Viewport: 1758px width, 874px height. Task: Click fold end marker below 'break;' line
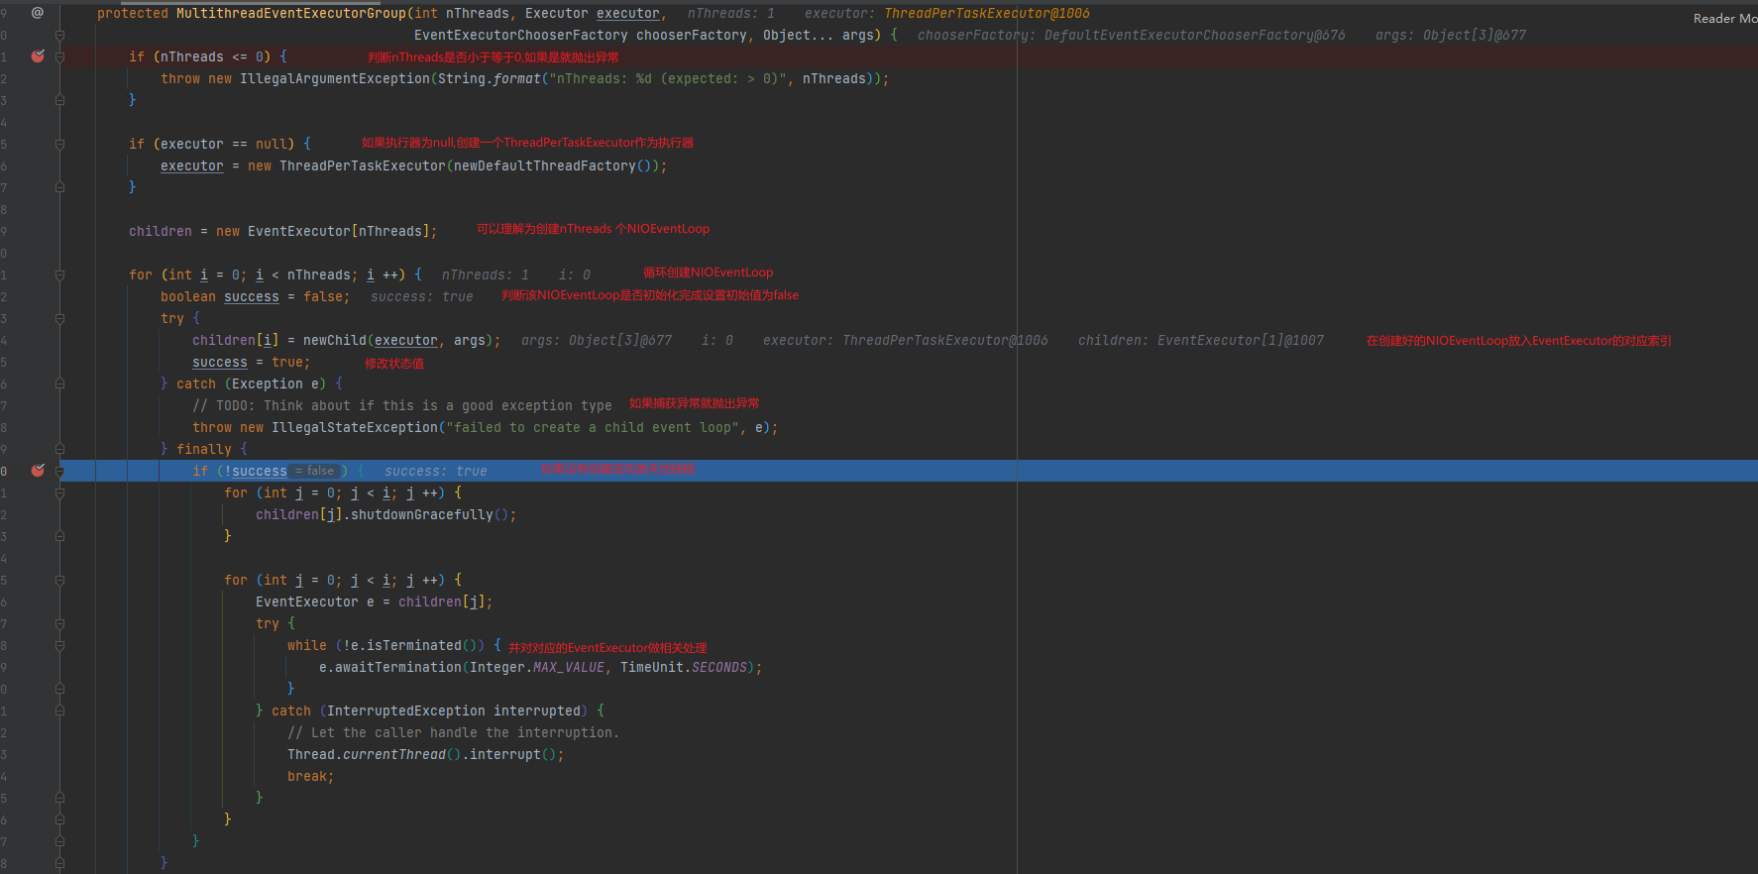(x=59, y=798)
